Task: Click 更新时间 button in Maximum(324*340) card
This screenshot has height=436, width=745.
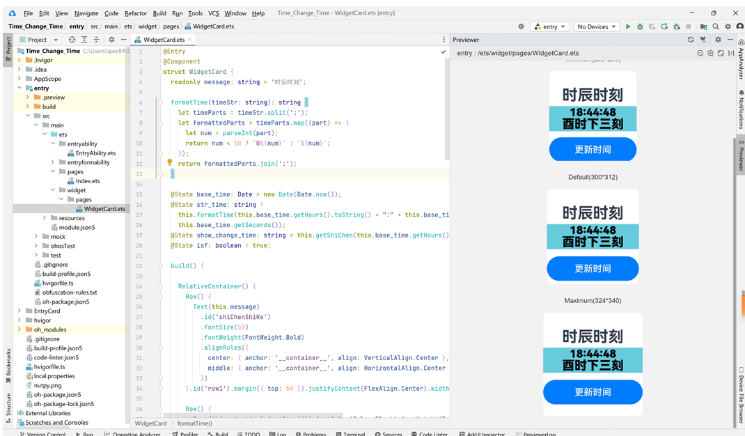Action: point(593,392)
